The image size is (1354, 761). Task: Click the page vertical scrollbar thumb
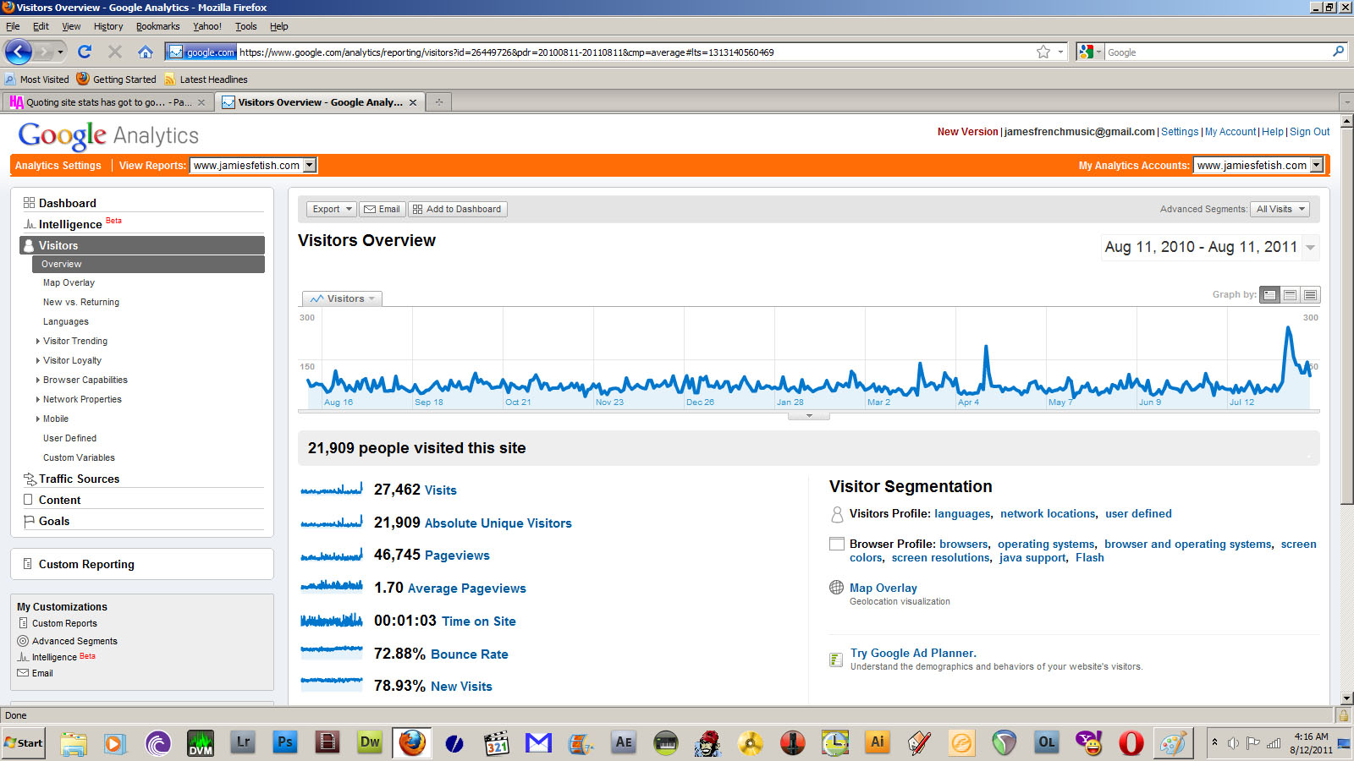click(1346, 315)
